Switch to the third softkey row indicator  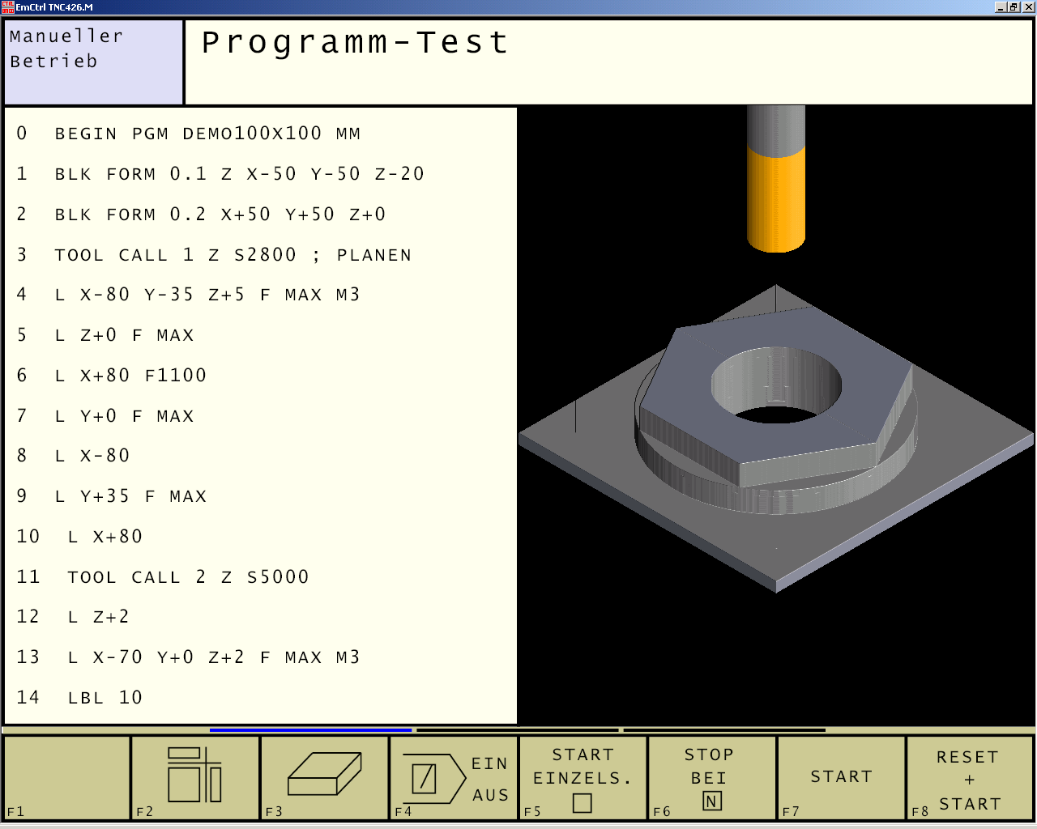tap(724, 730)
